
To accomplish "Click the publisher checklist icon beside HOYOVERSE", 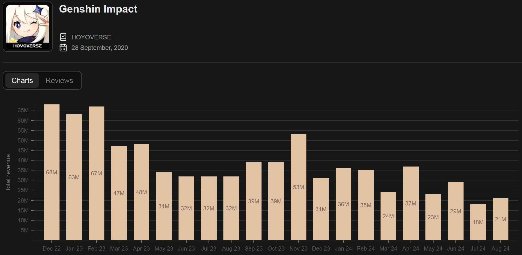I will [x=63, y=37].
